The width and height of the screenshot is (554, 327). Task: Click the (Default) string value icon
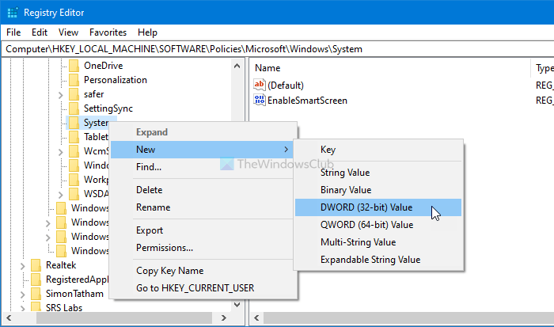[x=260, y=85]
